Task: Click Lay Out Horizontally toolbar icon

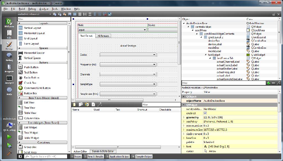Action: coord(75,14)
